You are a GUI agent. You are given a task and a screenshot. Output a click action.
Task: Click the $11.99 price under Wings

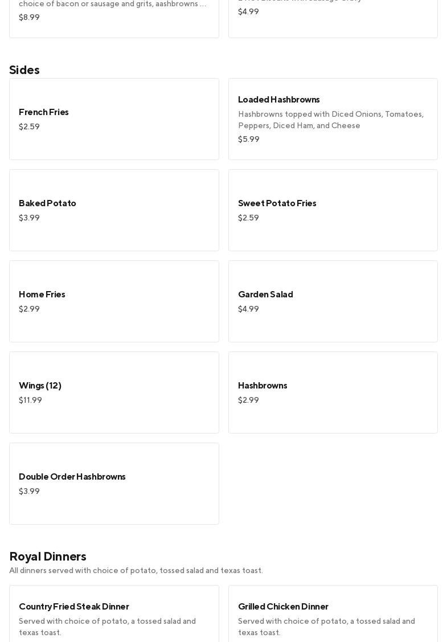(30, 400)
